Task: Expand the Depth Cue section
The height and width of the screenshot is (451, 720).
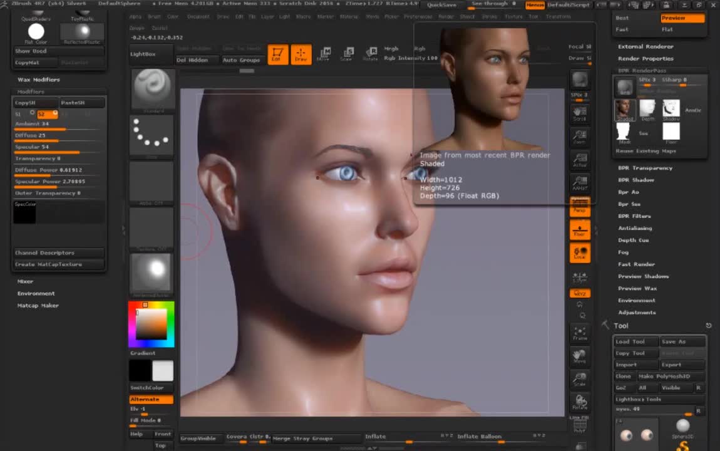Action: click(x=633, y=240)
